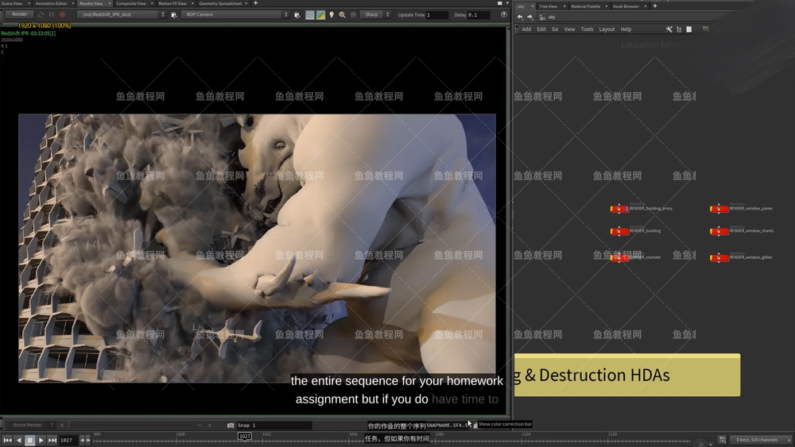Open the Help menu in network editor
This screenshot has width=795, height=447.
point(626,29)
